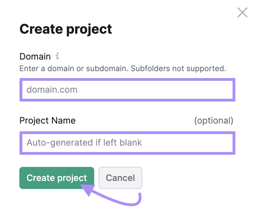
Task: Click the Cancel button
Action: pos(120,178)
